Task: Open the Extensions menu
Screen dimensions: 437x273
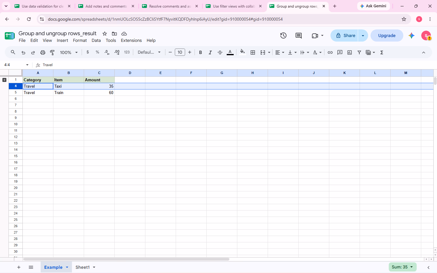Action: [131, 40]
